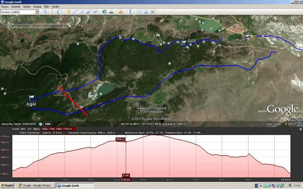Click the north compass indicator N
Image resolution: width=303 pixels, height=189 pixels.
pos(292,18)
